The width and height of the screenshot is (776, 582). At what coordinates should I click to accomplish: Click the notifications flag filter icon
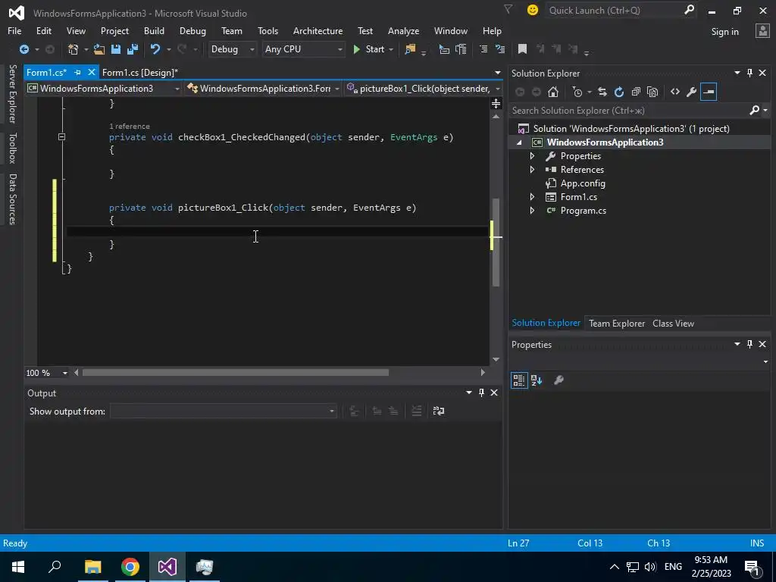pyautogui.click(x=508, y=9)
